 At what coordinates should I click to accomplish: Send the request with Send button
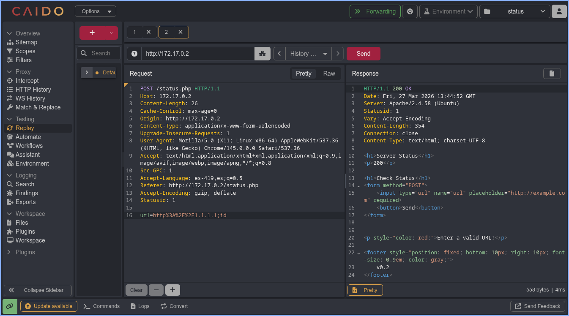tap(363, 54)
